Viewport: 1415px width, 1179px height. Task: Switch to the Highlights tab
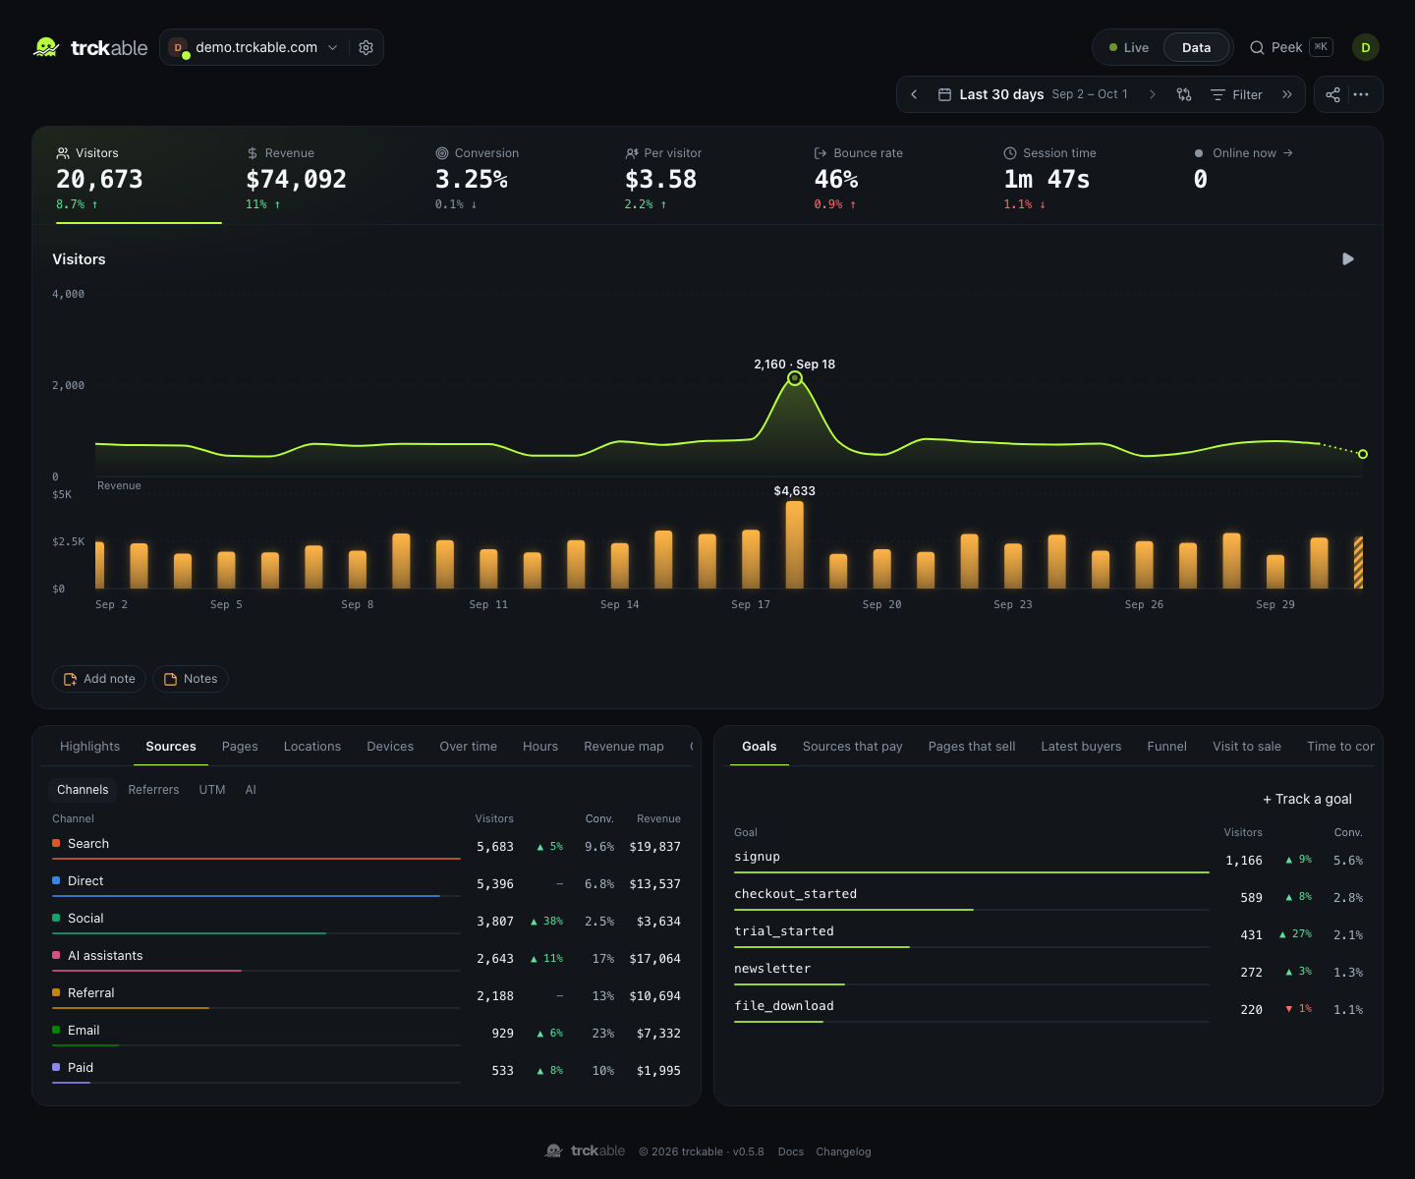pos(89,747)
